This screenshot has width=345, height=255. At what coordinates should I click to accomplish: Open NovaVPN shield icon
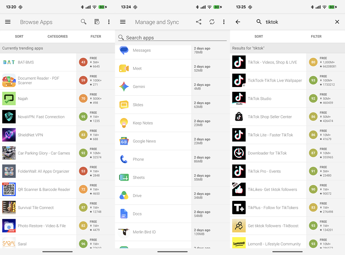click(9, 117)
